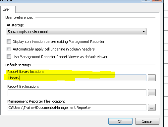Browse for the Report library location
This screenshot has height=127, width=168.
pyautogui.click(x=152, y=78)
